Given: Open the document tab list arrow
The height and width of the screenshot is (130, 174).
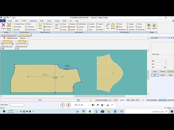Looking at the screenshot, I should [x=148, y=38].
